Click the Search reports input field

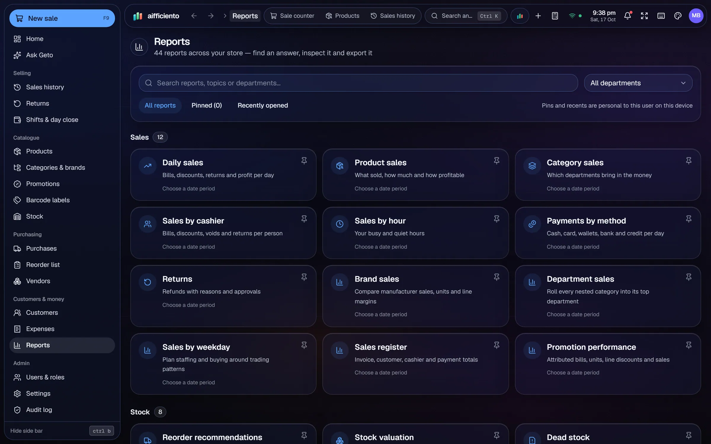click(358, 83)
